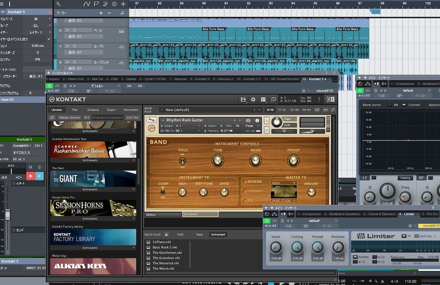Screen dimensions: 440x285
Task: Select 8 - Kontakt 5 instrument tab
Action: [x=200, y=79]
